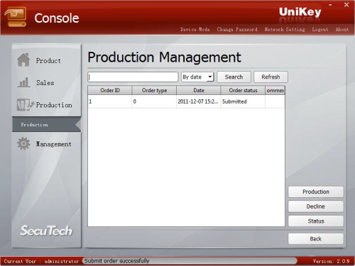The width and height of the screenshot is (355, 266).
Task: Open the Production section label
Action: tap(54, 105)
